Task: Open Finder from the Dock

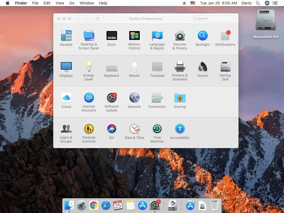Action: click(69, 206)
